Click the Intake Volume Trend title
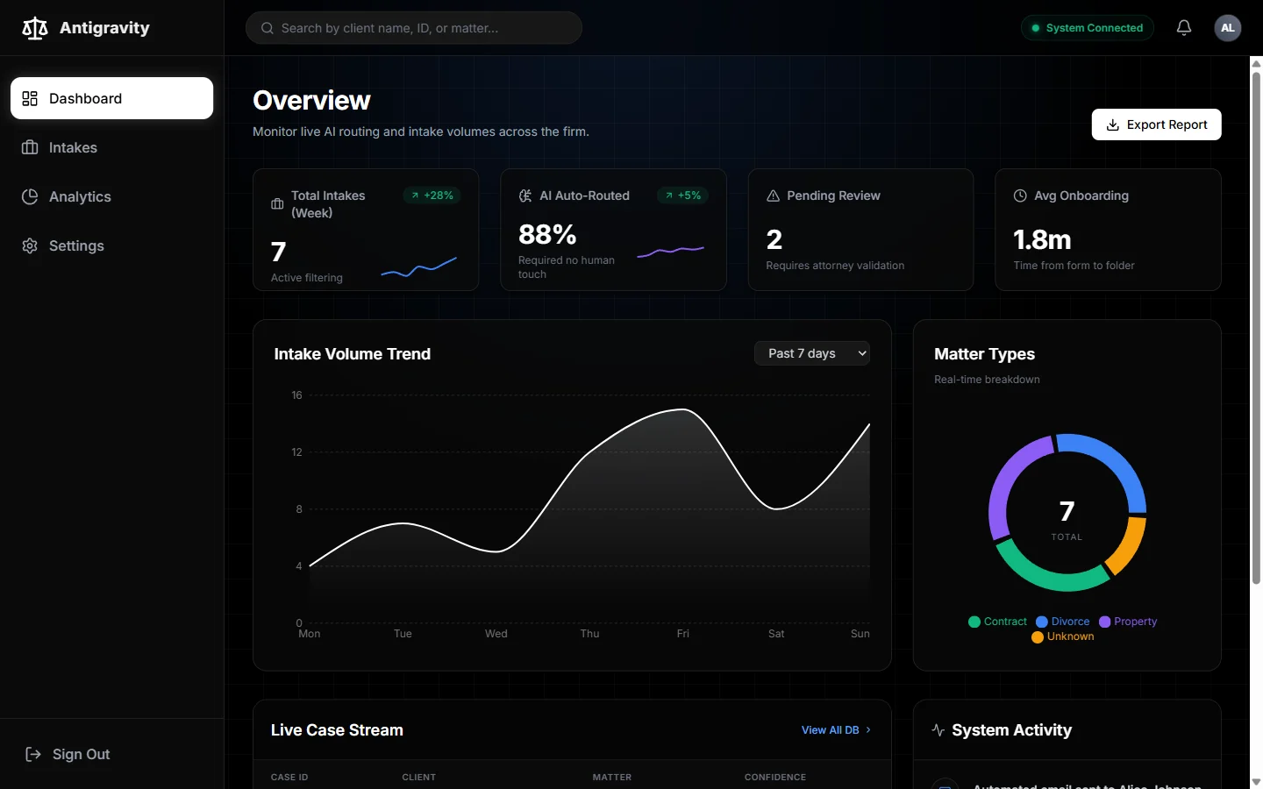The width and height of the screenshot is (1263, 789). [353, 354]
